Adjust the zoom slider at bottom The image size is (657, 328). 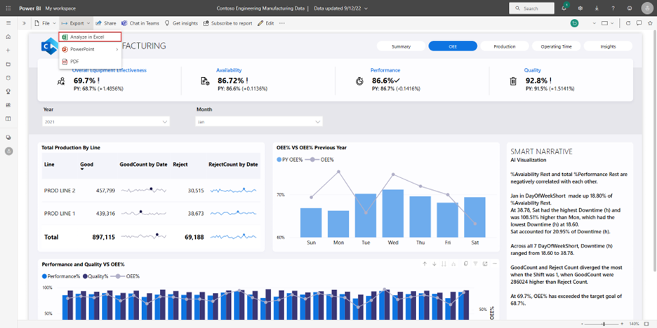coord(604,324)
